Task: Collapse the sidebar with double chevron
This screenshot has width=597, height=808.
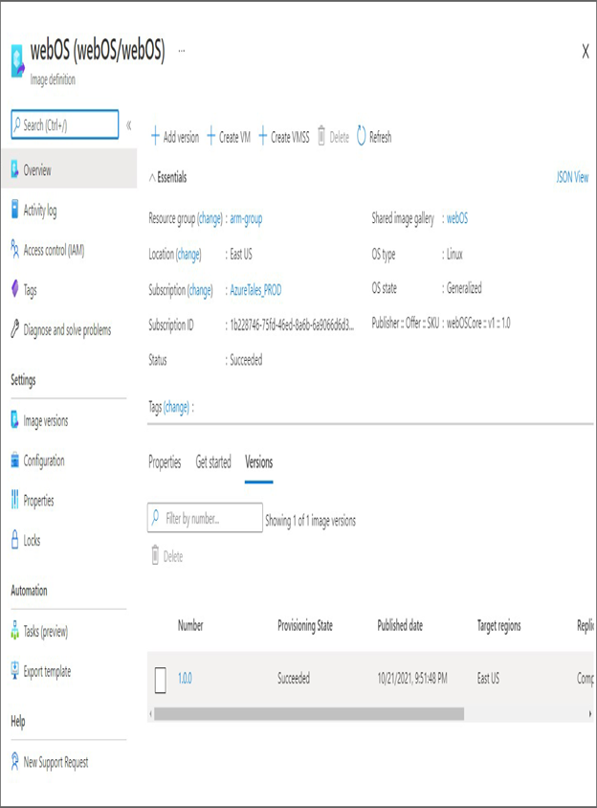Action: 129,124
